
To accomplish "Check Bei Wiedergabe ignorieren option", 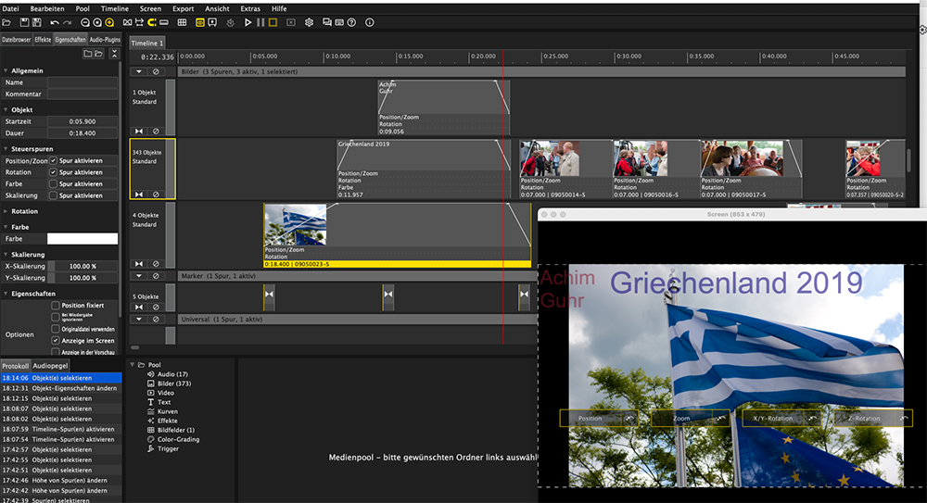I will click(x=56, y=318).
